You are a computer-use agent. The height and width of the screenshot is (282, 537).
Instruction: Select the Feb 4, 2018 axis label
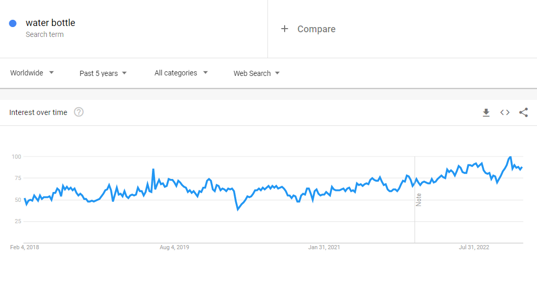point(24,247)
